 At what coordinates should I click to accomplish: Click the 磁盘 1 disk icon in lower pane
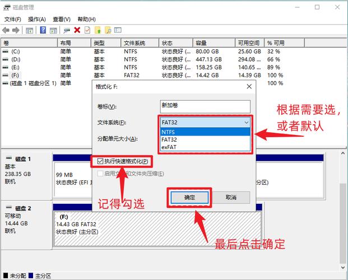point(9,158)
